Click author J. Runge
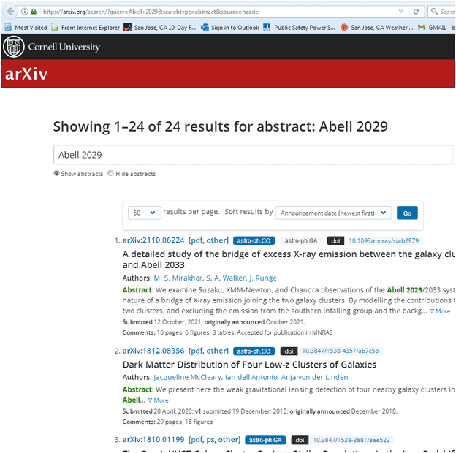The image size is (456, 453). [263, 278]
